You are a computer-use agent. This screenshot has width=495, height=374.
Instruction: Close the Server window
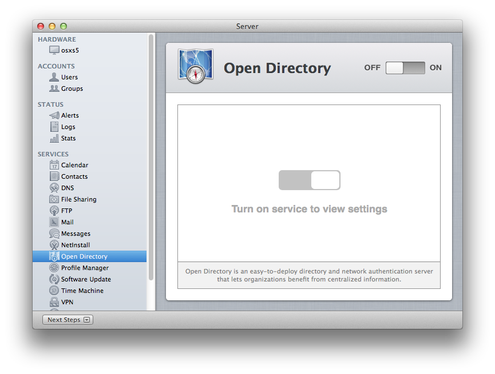pyautogui.click(x=41, y=26)
